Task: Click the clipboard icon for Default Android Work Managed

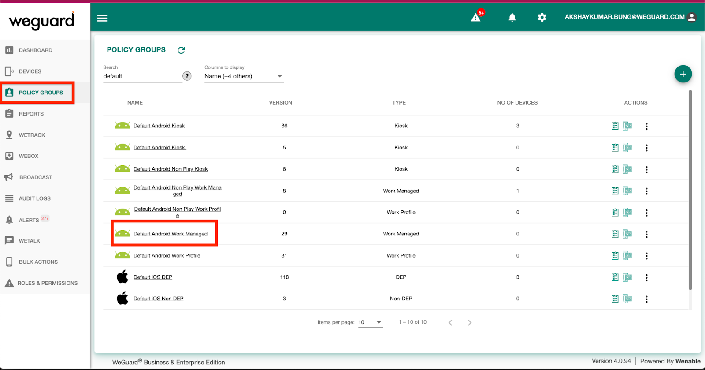Action: pos(615,234)
